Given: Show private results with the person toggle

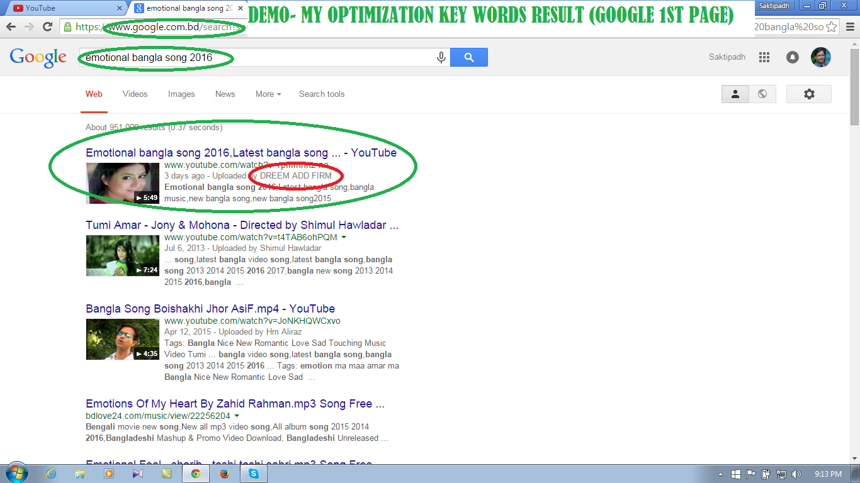Looking at the screenshot, I should (x=735, y=94).
